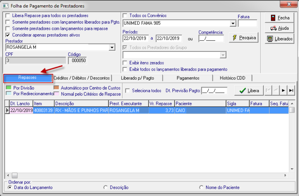The image size is (299, 196).
Task: Check Exibir todos os lançamentos liberados para pagamento
Action: click(x=125, y=69)
